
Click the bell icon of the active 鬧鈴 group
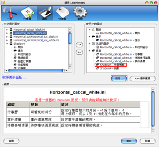(93, 30)
